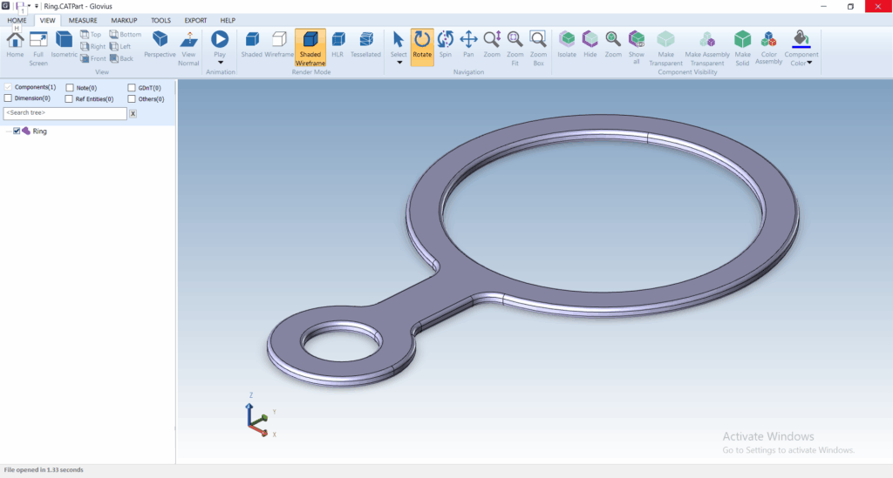The image size is (893, 478).
Task: Click into the Search tree field
Action: (65, 114)
